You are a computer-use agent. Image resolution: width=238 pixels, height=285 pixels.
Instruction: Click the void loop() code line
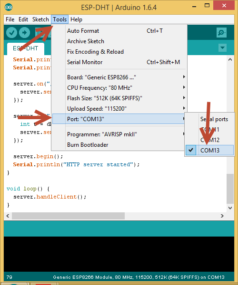(28, 189)
